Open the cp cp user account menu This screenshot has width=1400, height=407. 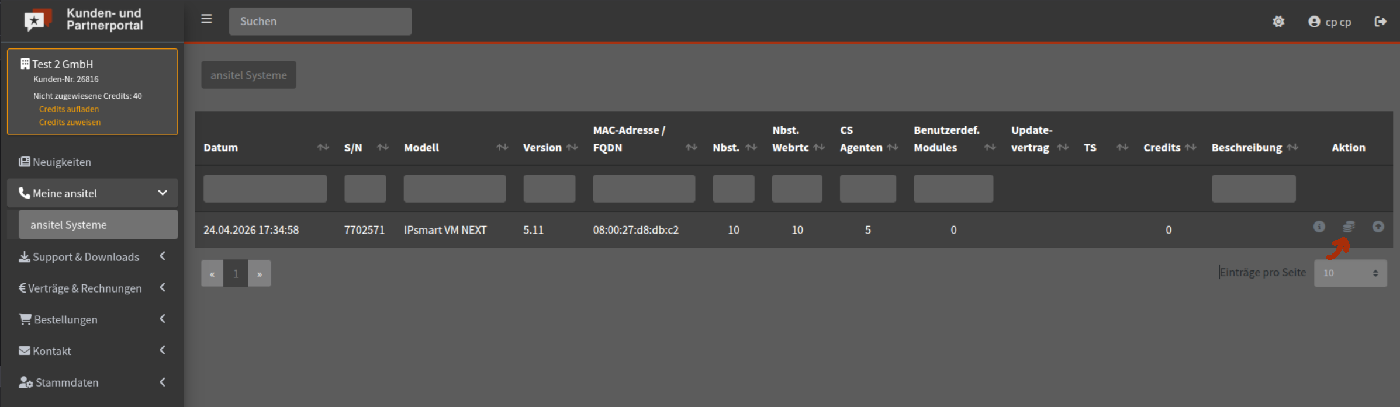(1330, 22)
